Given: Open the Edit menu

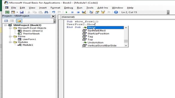Looking at the screenshot, I should point(22,8).
